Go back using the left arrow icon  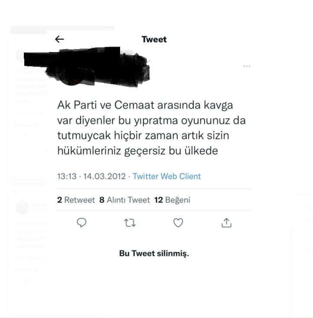[x=59, y=39]
